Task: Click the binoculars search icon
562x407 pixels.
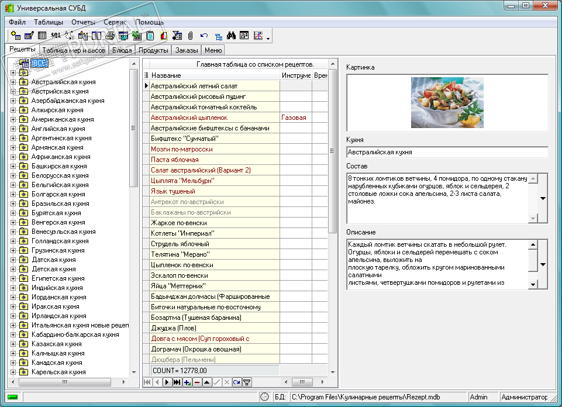Action: [x=231, y=36]
